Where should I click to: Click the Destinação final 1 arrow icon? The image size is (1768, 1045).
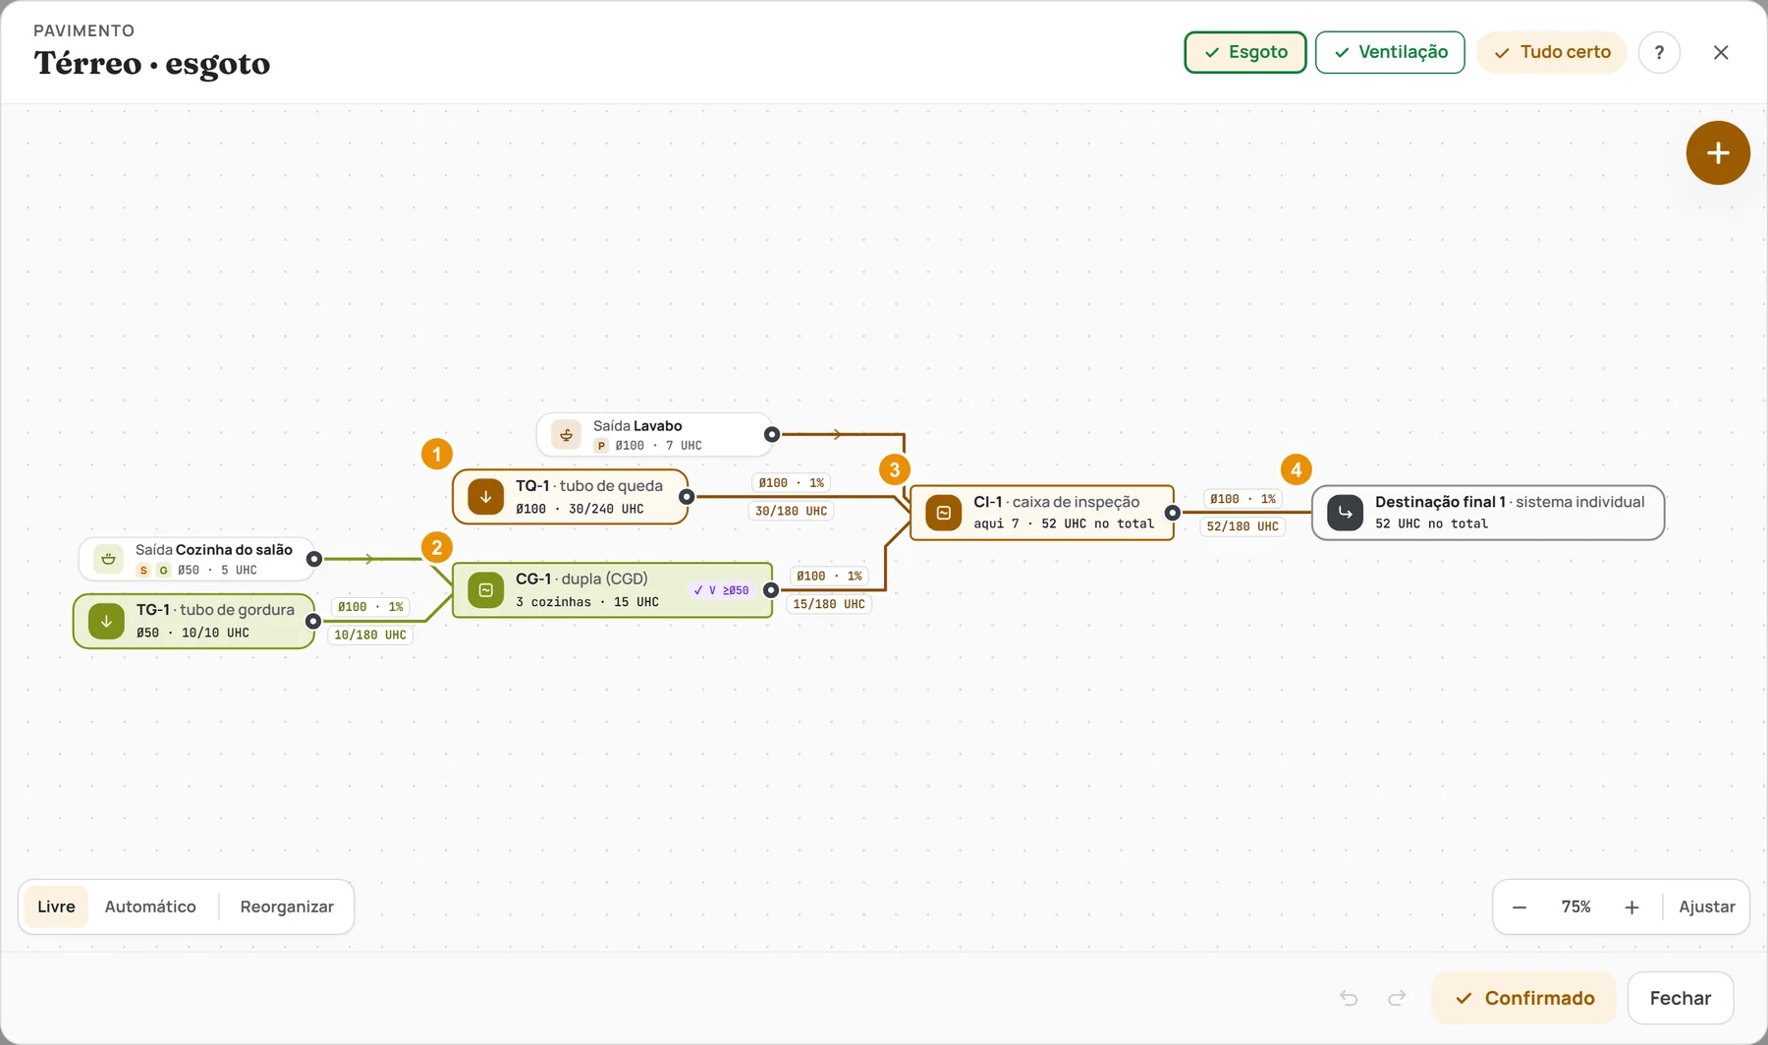[x=1345, y=513]
